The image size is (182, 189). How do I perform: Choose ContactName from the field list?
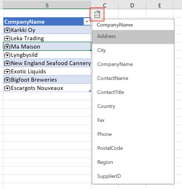133,78
